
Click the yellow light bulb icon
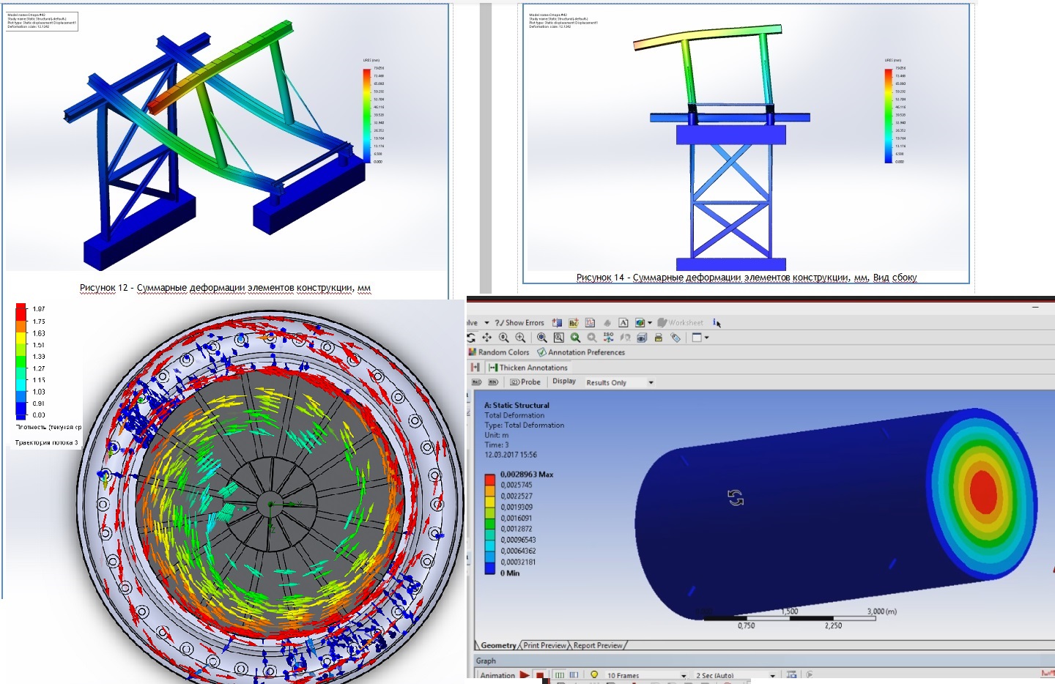[594, 675]
